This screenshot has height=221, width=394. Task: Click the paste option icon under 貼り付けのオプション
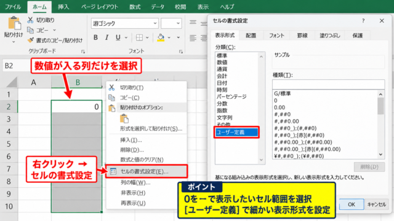tap(124, 118)
